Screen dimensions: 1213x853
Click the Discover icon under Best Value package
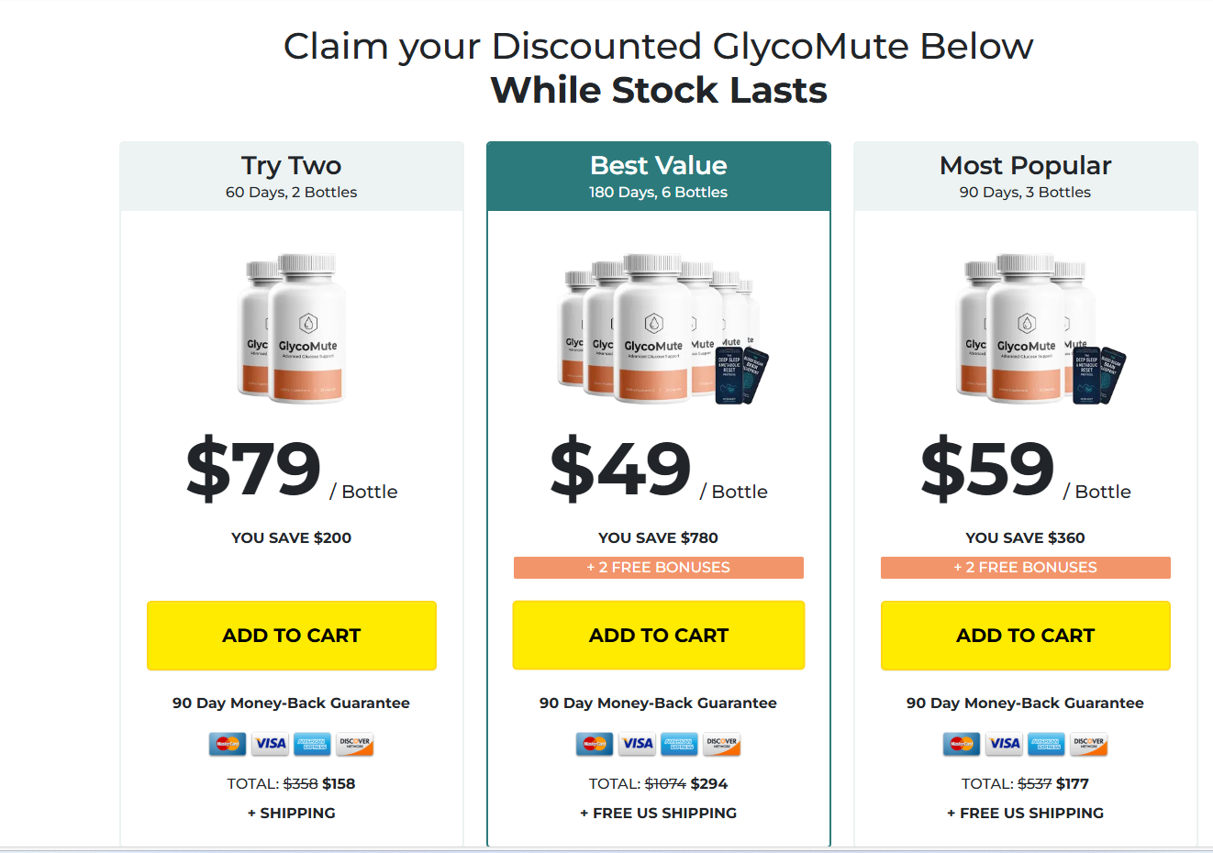[721, 744]
